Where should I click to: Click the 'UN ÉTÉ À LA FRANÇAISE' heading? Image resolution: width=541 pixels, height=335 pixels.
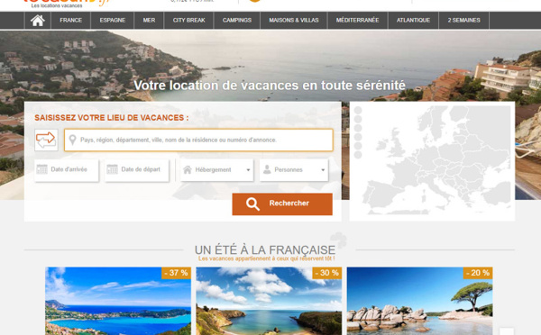tap(265, 249)
